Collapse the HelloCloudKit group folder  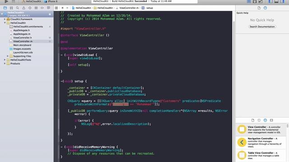tap(5, 23)
